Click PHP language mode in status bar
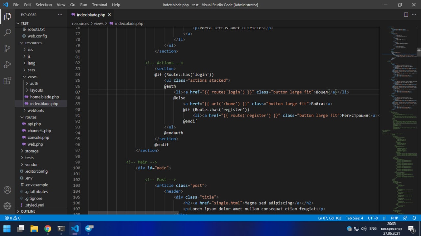The image size is (421, 236). pos(394,218)
